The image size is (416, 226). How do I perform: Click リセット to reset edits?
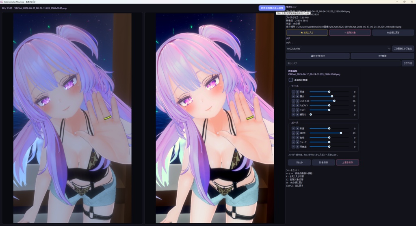[x=299, y=162]
